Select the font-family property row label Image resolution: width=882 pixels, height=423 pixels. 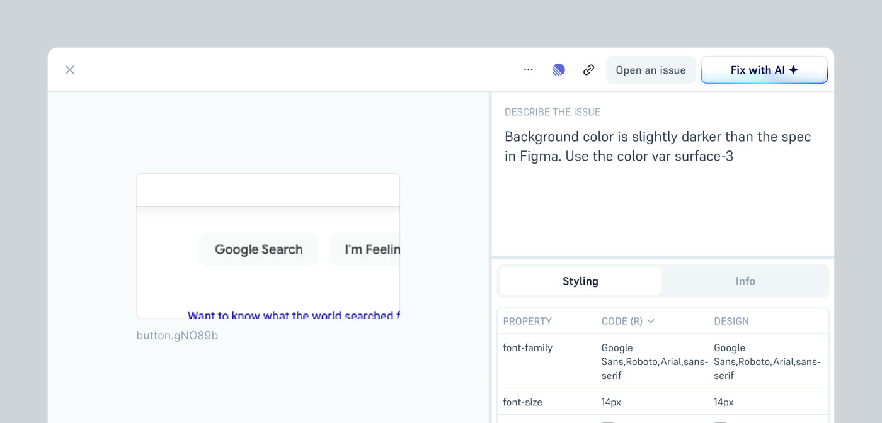527,347
